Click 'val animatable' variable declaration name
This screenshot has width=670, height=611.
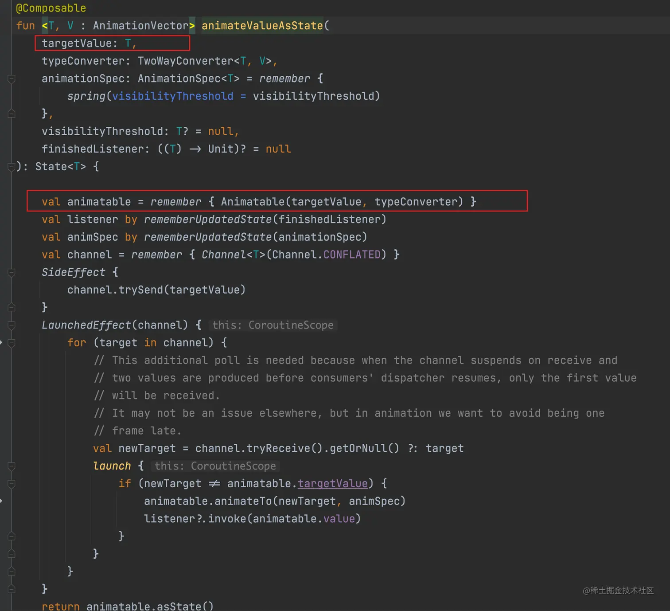[x=99, y=202]
